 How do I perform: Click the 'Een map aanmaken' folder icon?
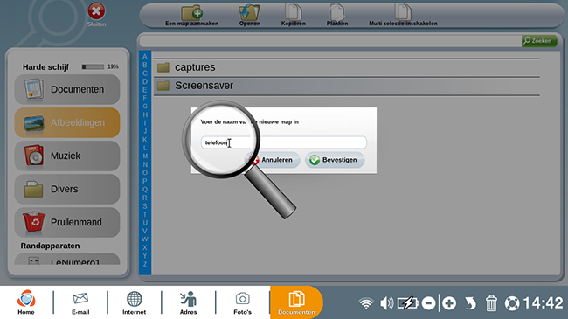click(191, 13)
